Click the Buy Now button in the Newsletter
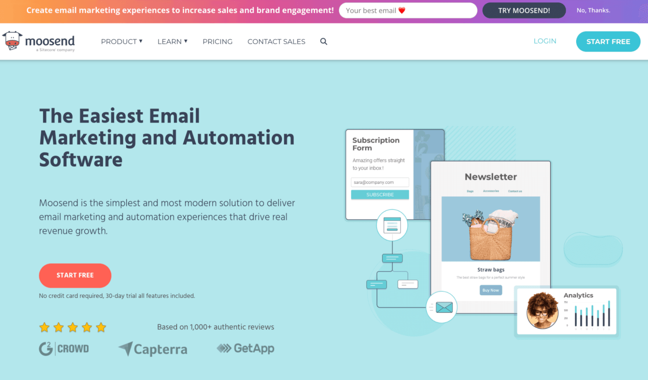648x380 pixels. (x=491, y=290)
